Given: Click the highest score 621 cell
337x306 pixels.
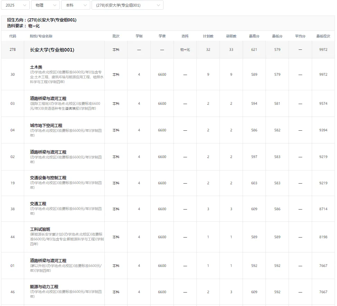Looking at the screenshot, I should coord(254,50).
